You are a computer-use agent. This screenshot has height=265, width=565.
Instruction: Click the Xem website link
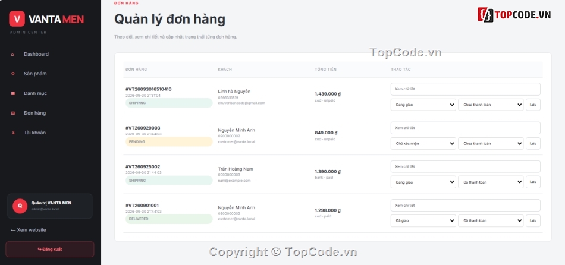pos(29,230)
